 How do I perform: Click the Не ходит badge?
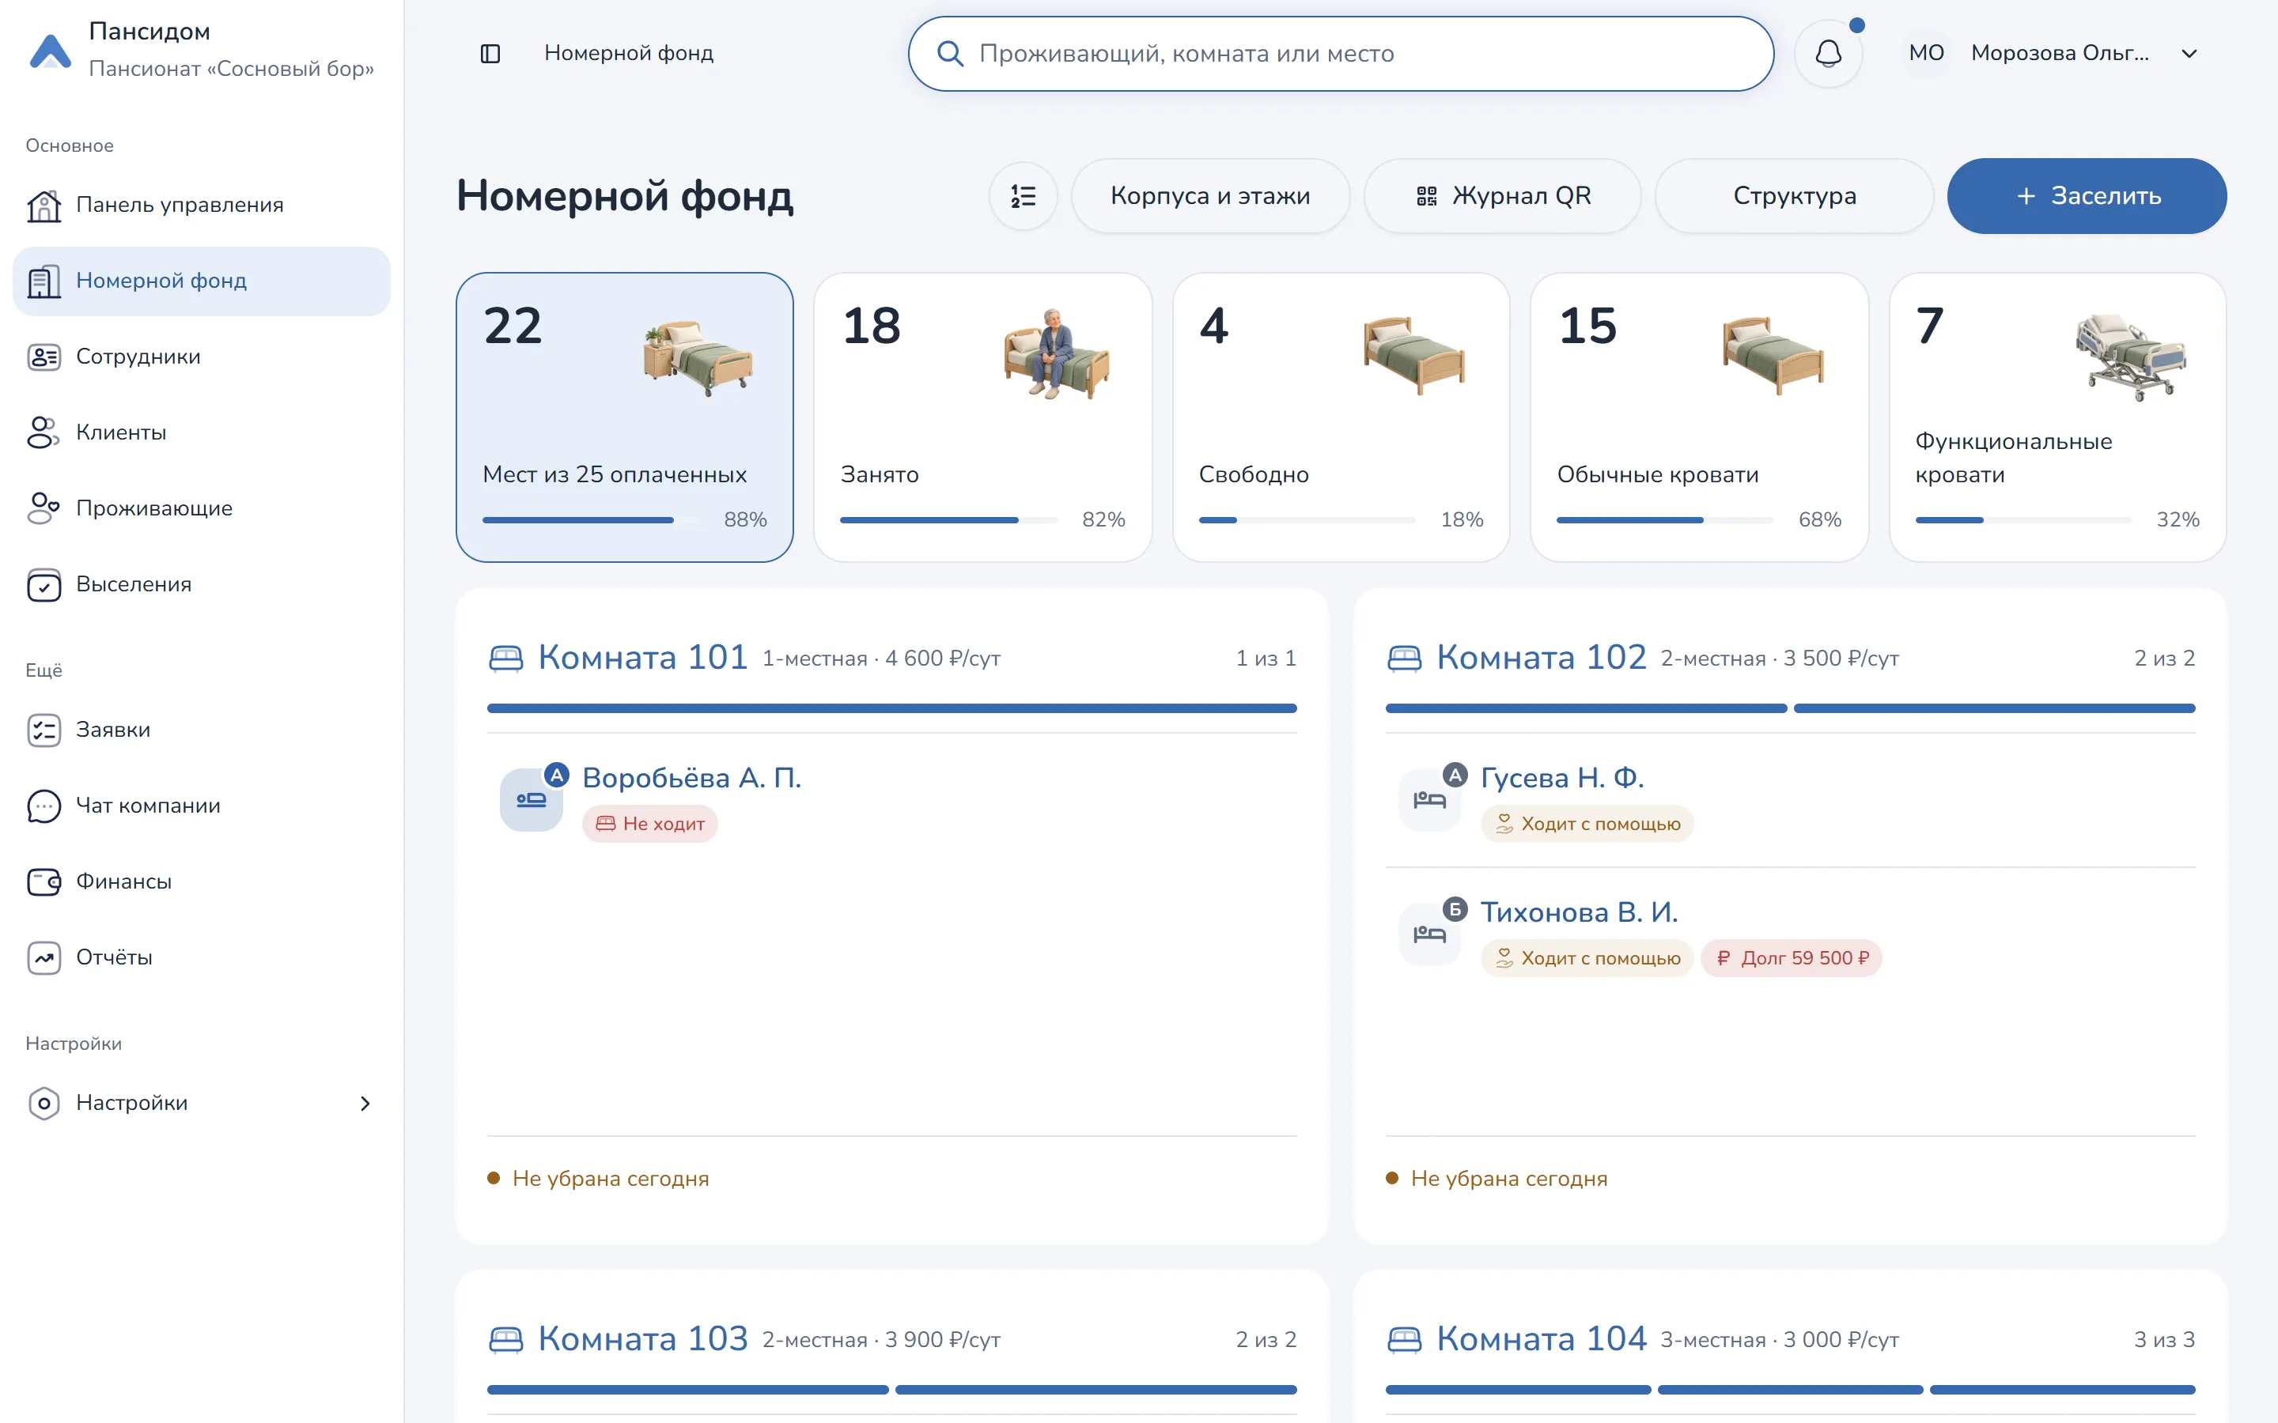(x=649, y=824)
